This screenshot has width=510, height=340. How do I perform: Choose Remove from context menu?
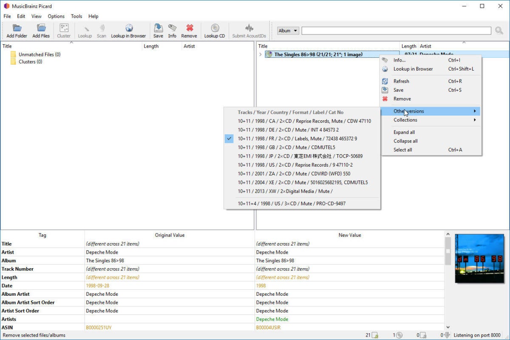point(431,99)
